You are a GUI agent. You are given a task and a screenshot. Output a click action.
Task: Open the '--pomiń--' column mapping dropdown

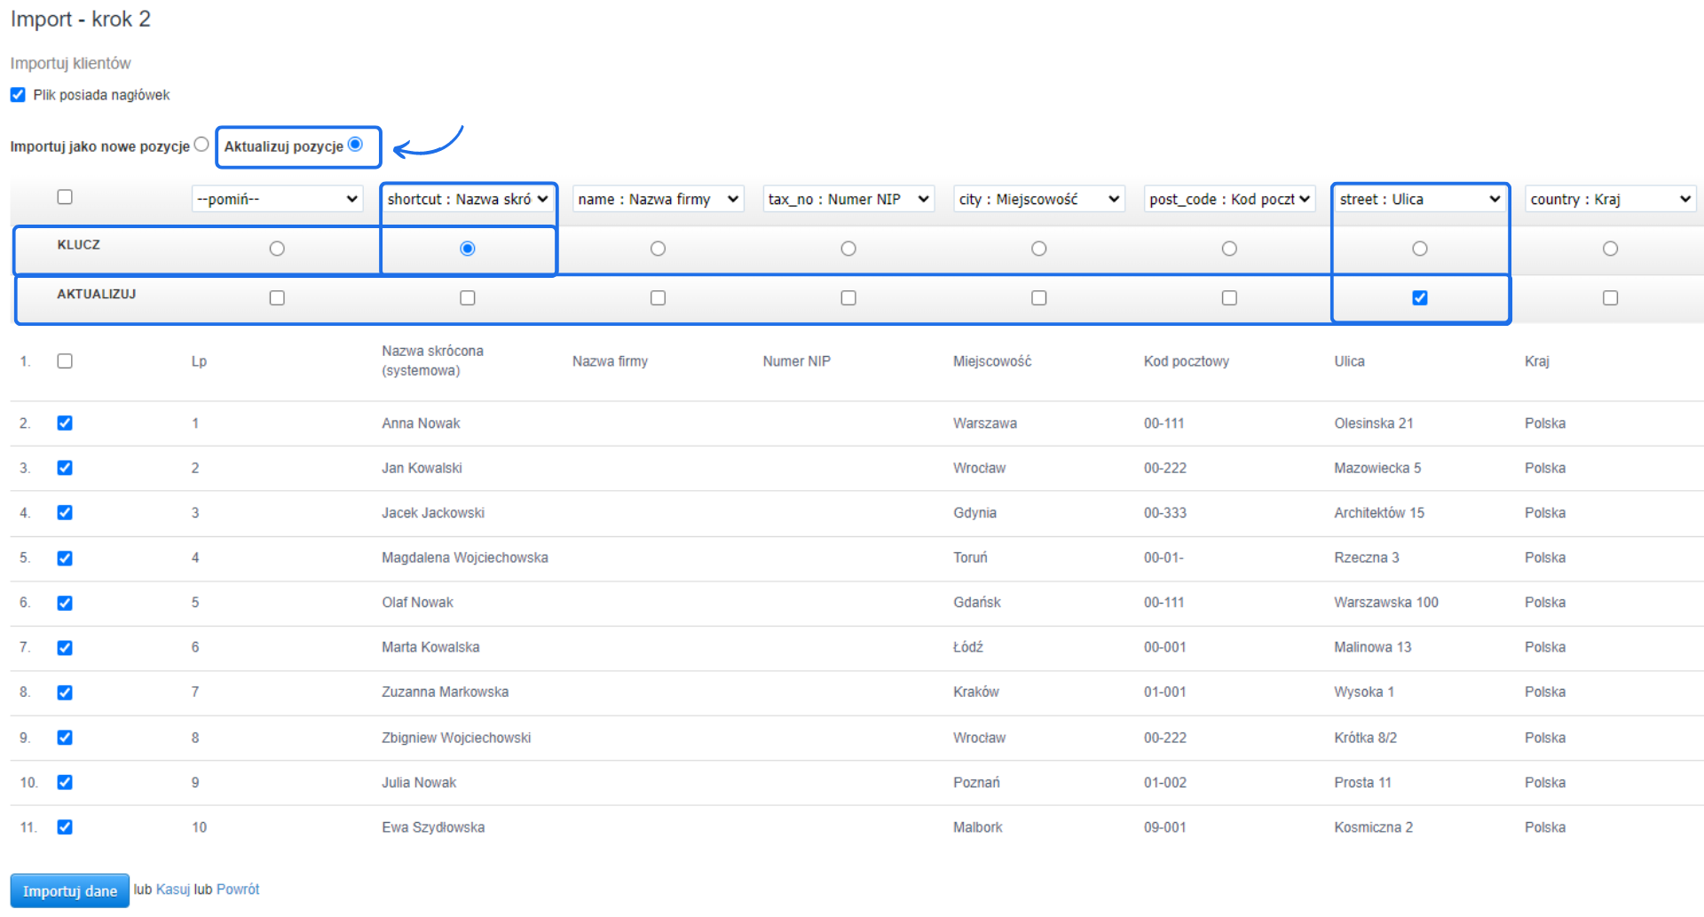pyautogui.click(x=277, y=199)
